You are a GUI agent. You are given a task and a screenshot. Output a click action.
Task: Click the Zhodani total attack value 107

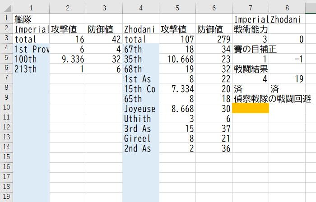[x=177, y=39]
